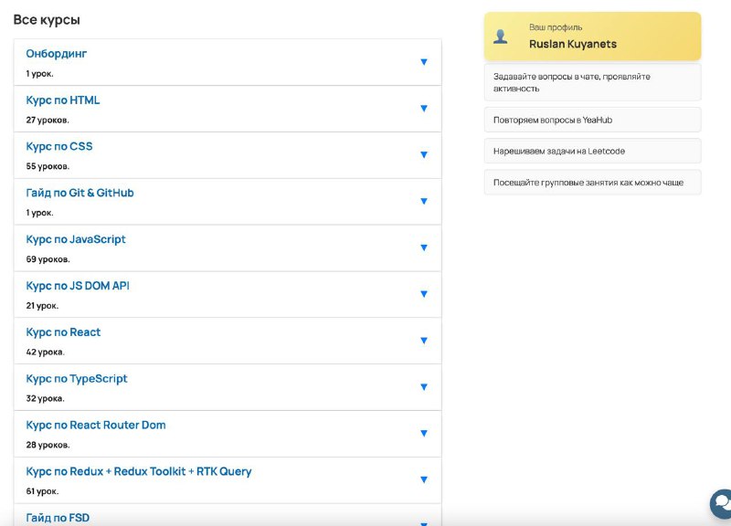Click the user profile avatar icon
This screenshot has width=731, height=526.
click(x=500, y=37)
